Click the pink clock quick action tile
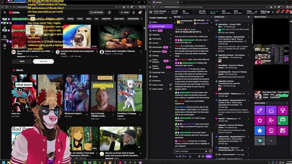 [x=271, y=131]
